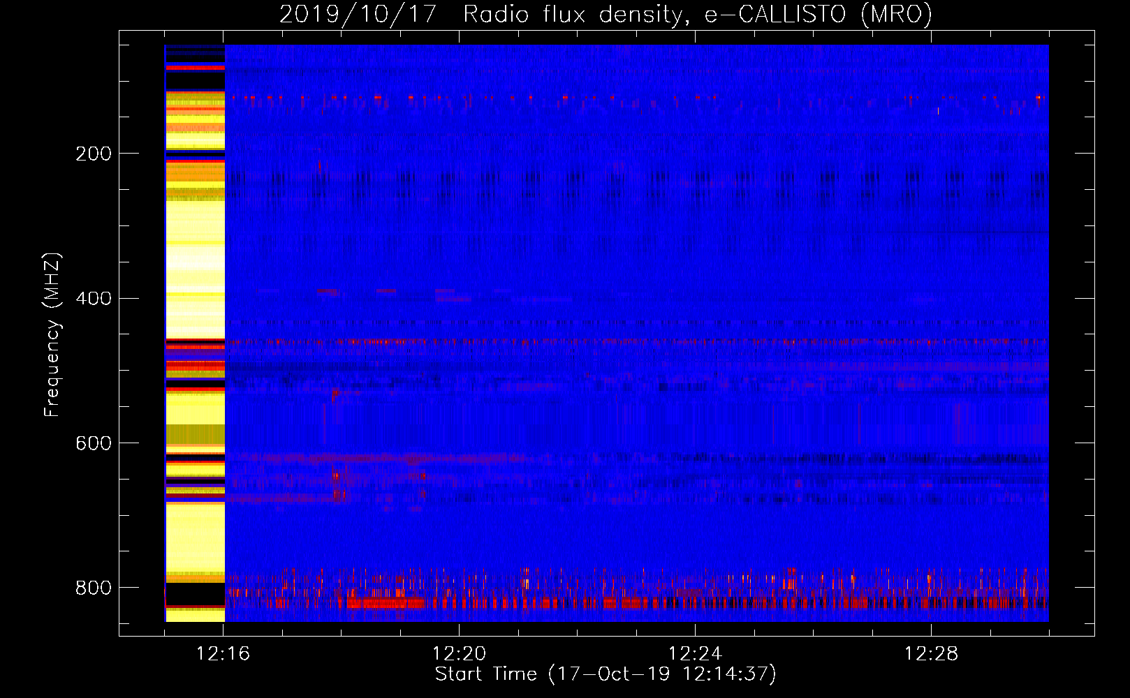Click the date 2019/10/17 in title
This screenshot has height=698, width=1130.
pos(358,15)
